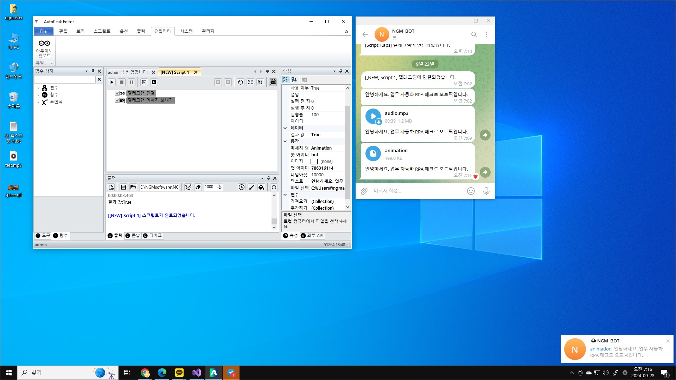The height and width of the screenshot is (380, 676).
Task: Click the 이미지 color swatch box
Action: click(314, 162)
